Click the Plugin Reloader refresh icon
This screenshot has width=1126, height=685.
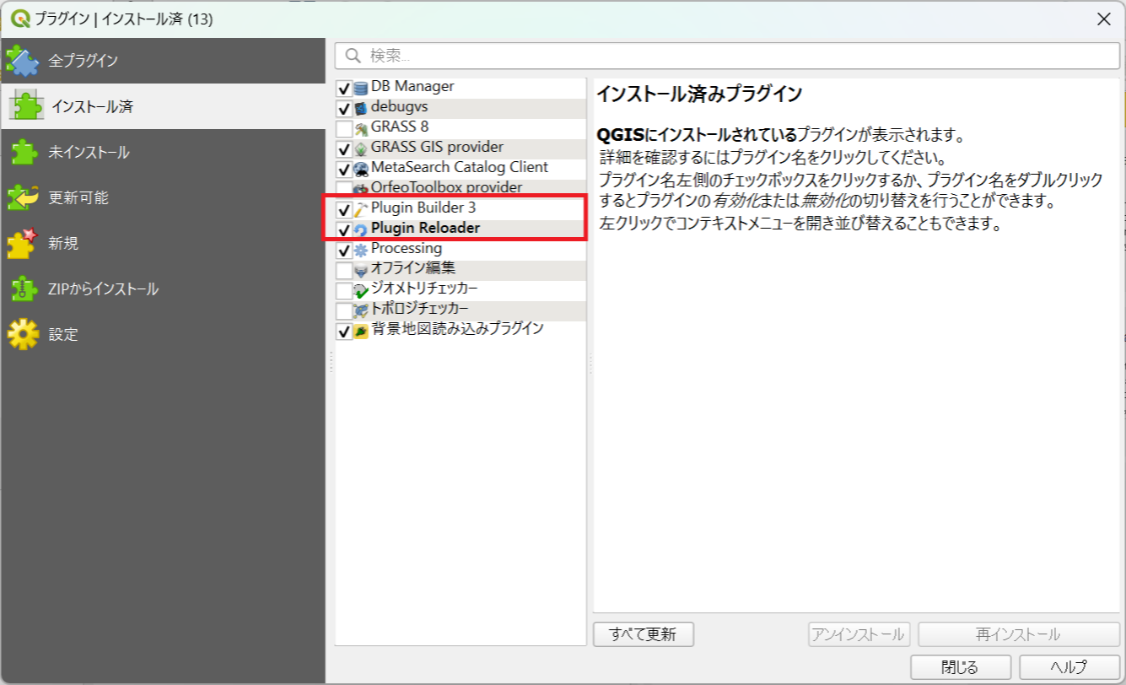coord(361,229)
